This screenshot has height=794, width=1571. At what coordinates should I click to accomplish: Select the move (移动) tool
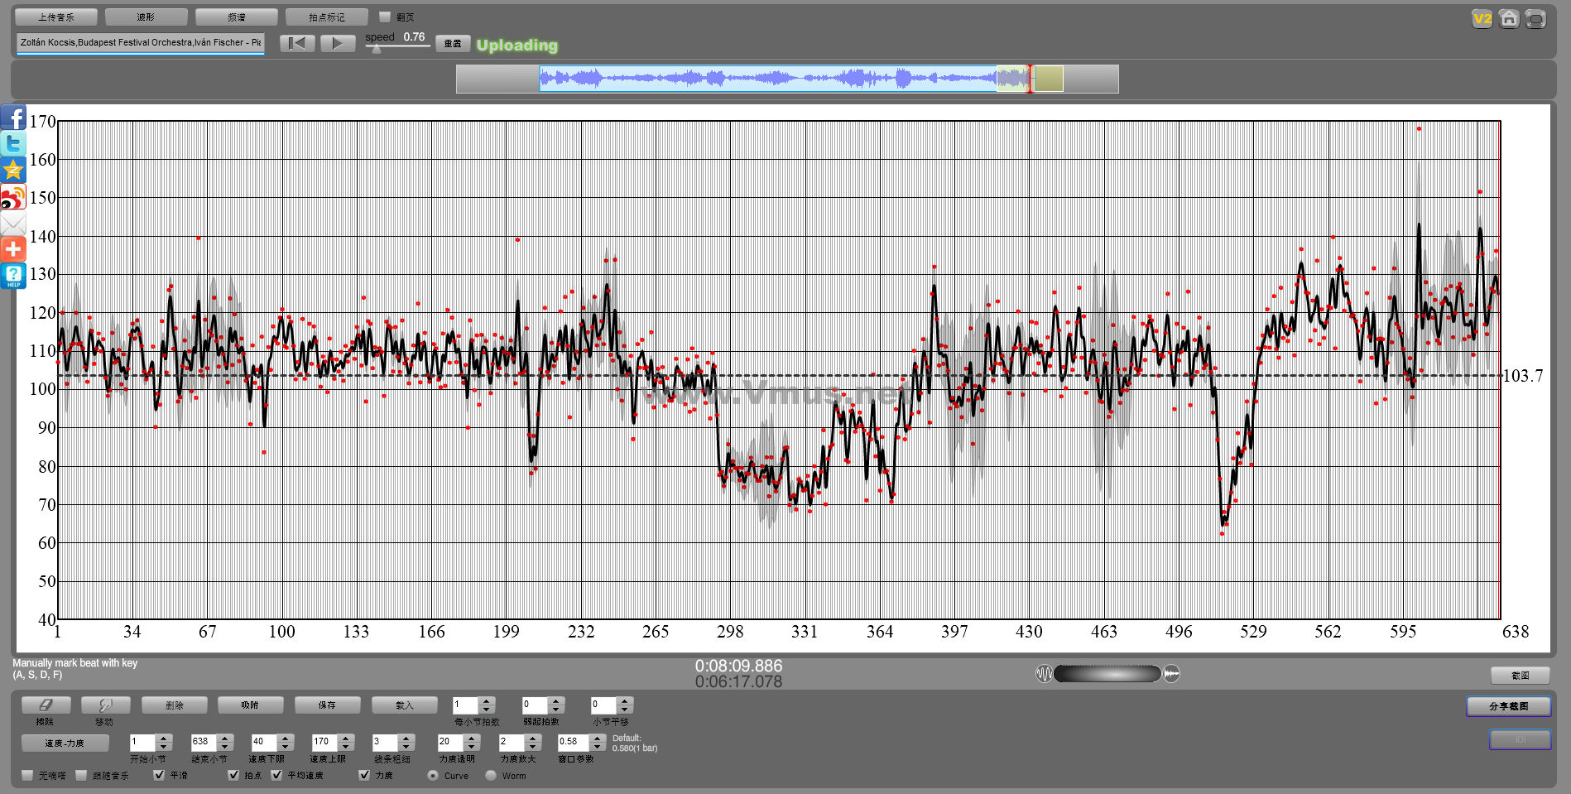(x=105, y=705)
